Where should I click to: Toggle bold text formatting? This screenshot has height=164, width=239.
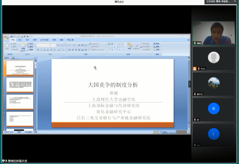38,50
